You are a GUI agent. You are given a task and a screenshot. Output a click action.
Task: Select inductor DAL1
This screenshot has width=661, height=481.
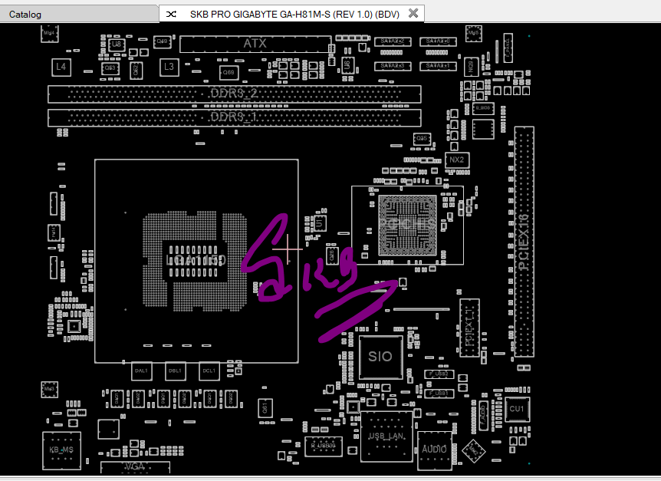click(x=142, y=371)
